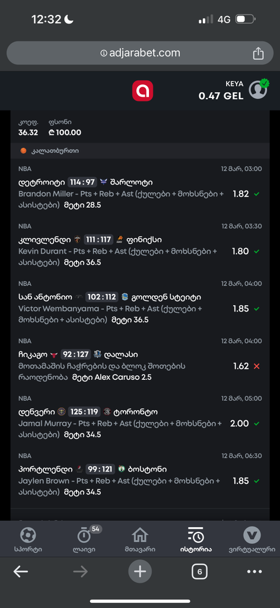Viewport: 280px width, 608px height.
Task: Tap the 0.47 GEL balance
Action: coord(221,96)
